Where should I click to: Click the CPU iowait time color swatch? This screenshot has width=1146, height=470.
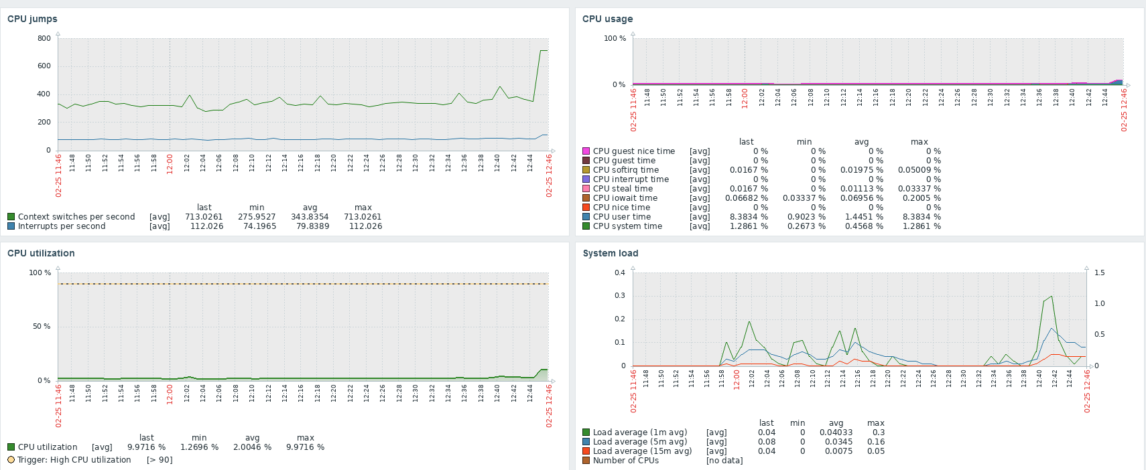point(586,198)
